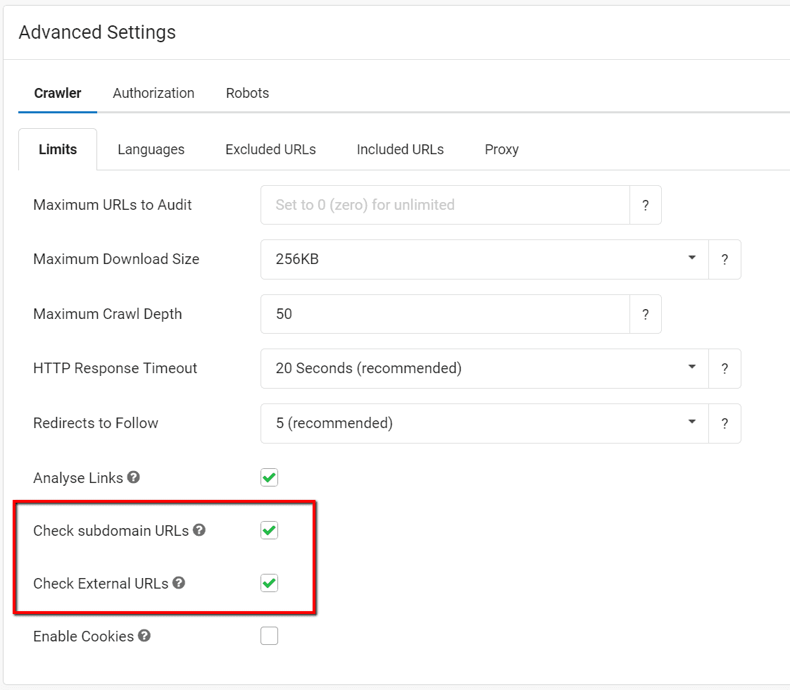Toggle Check subdomain URLs checkbox
790x690 pixels.
pyautogui.click(x=270, y=530)
